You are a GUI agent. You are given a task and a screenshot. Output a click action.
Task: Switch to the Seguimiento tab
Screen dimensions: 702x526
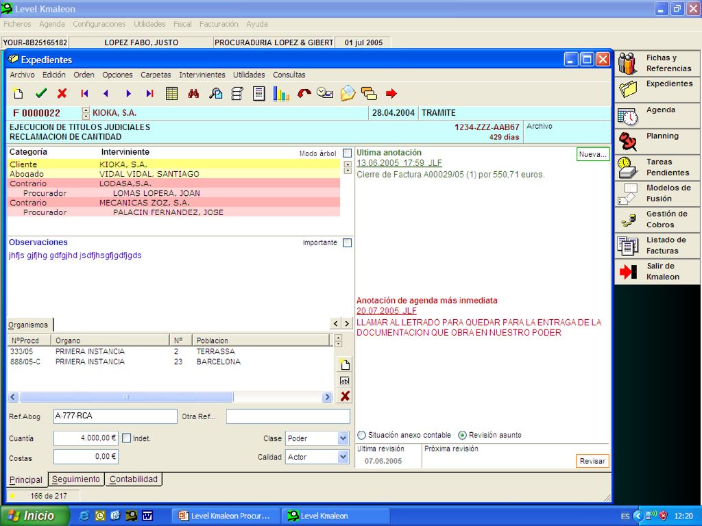click(x=76, y=479)
